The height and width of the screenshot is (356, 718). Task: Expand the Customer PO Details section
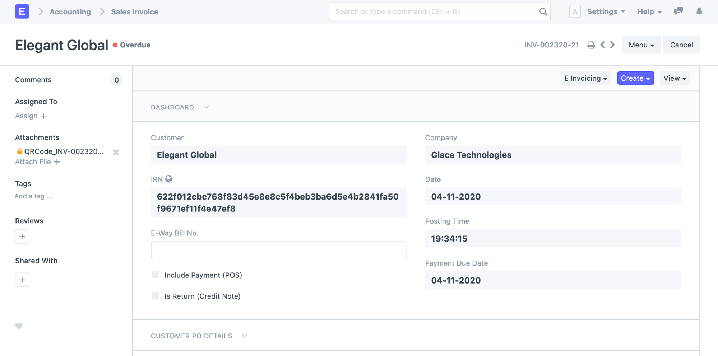tap(199, 336)
